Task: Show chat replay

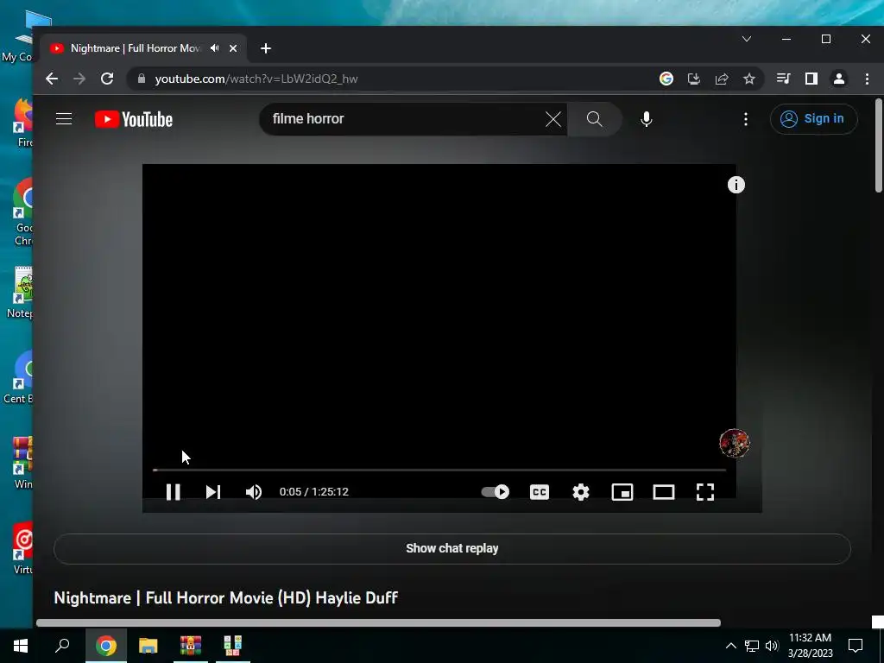Action: pos(452,548)
